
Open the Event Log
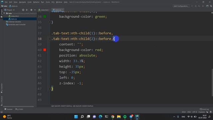tap(204, 109)
